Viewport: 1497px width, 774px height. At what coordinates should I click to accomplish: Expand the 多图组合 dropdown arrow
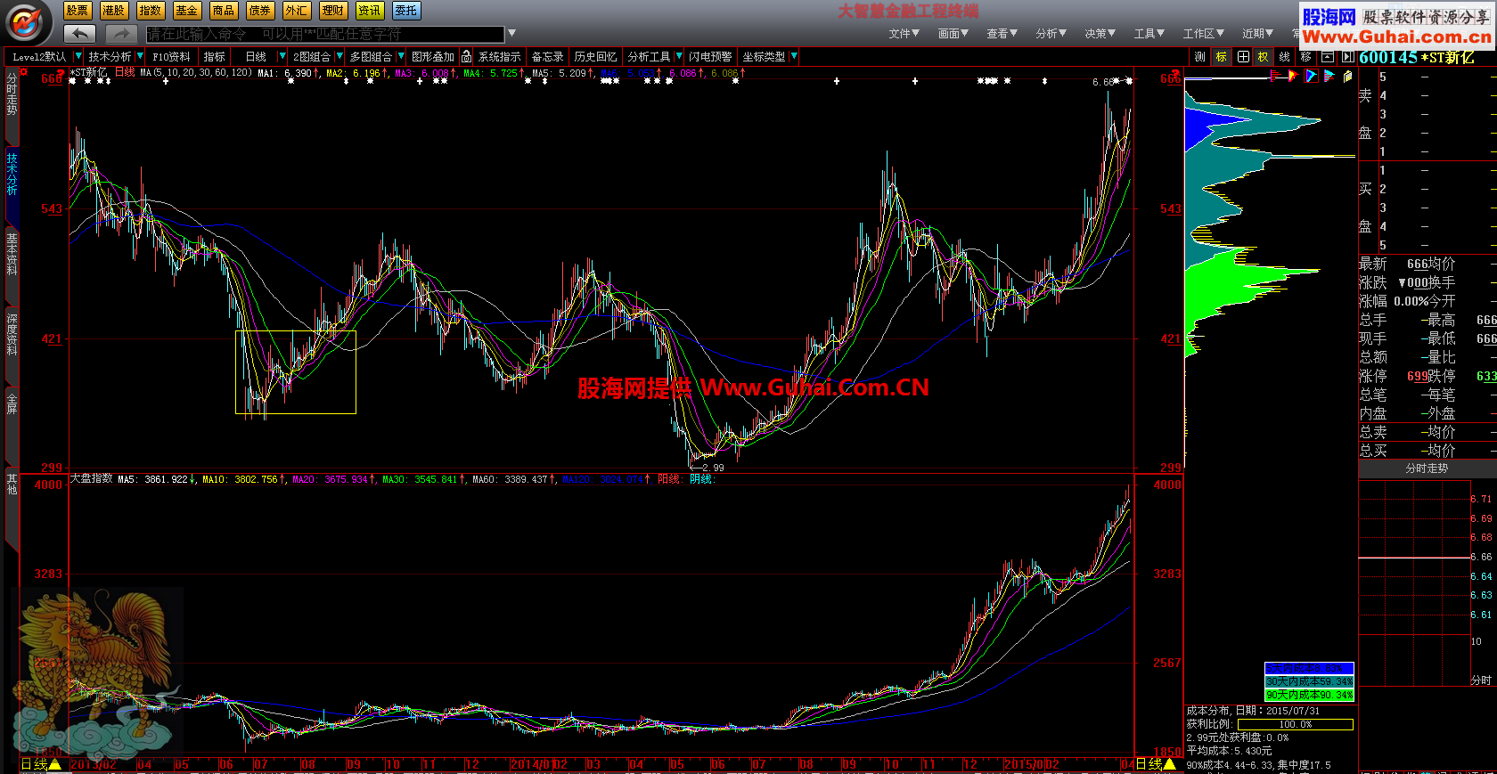400,56
